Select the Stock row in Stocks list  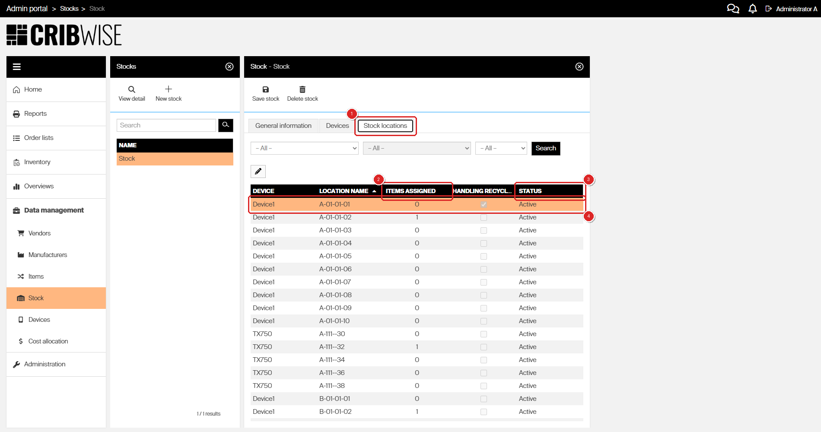(x=175, y=159)
